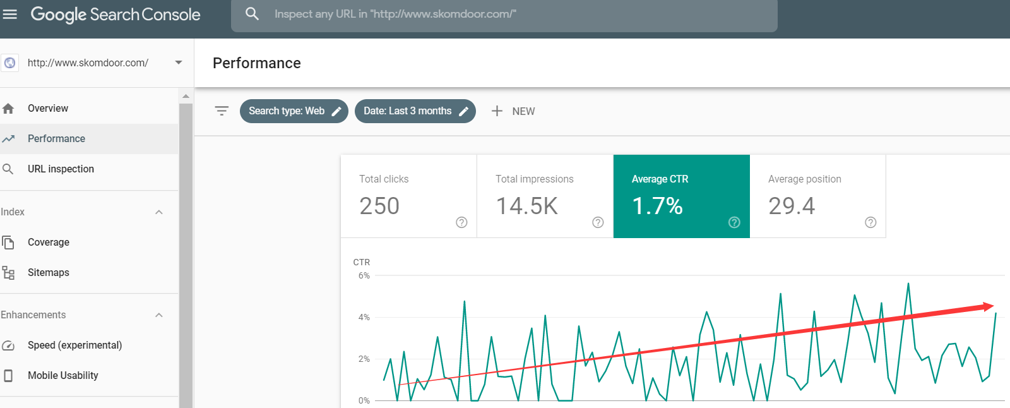The image size is (1010, 408).
Task: Click the search magnifier icon in URL bar
Action: coord(252,14)
